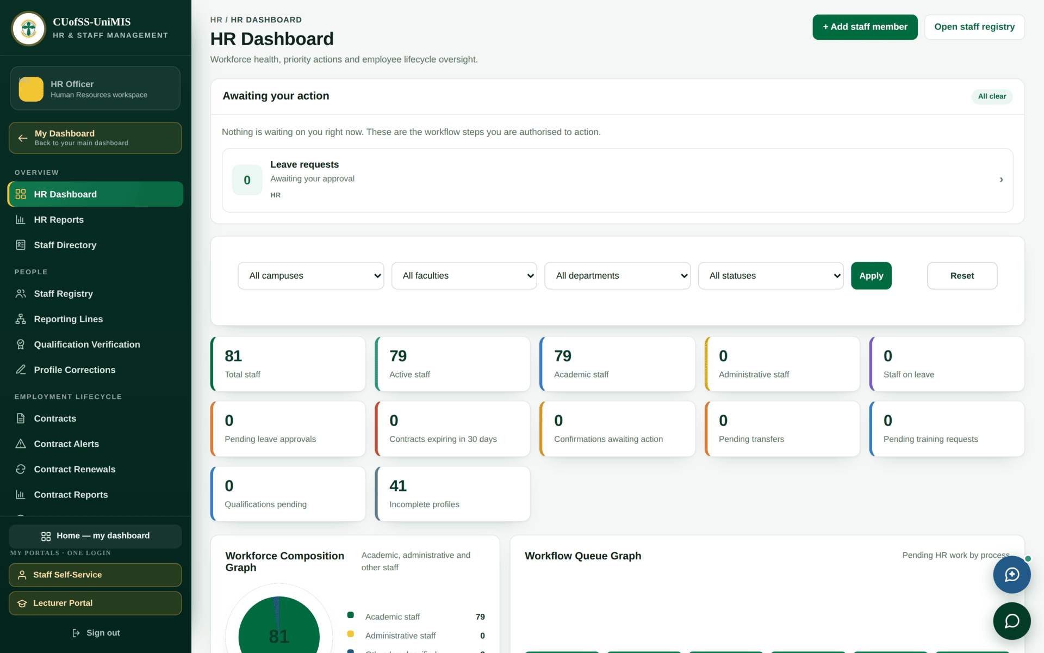Image resolution: width=1044 pixels, height=653 pixels.
Task: Open the Qualifications pending card
Action: [x=288, y=494]
